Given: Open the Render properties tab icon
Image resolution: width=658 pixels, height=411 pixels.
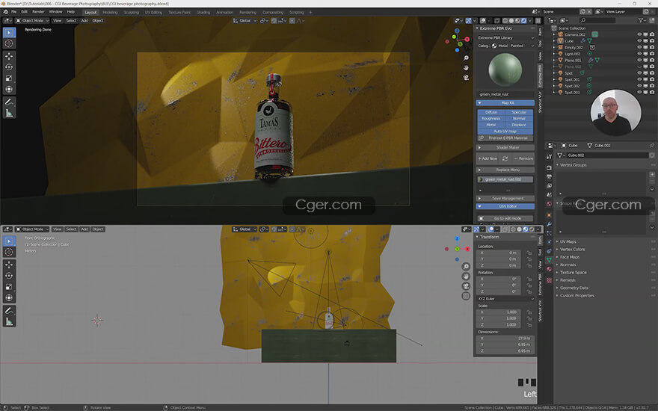Looking at the screenshot, I should pos(549,167).
